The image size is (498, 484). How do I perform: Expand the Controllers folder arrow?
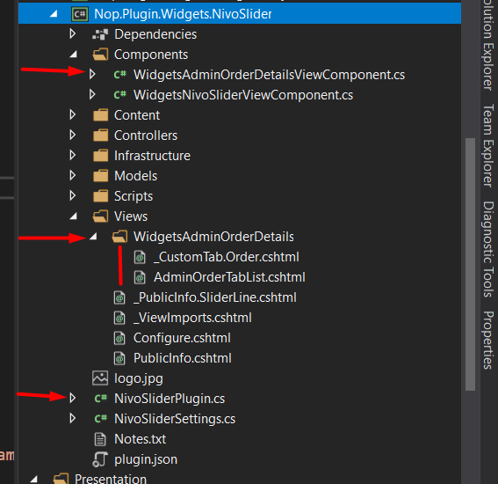[x=73, y=135]
